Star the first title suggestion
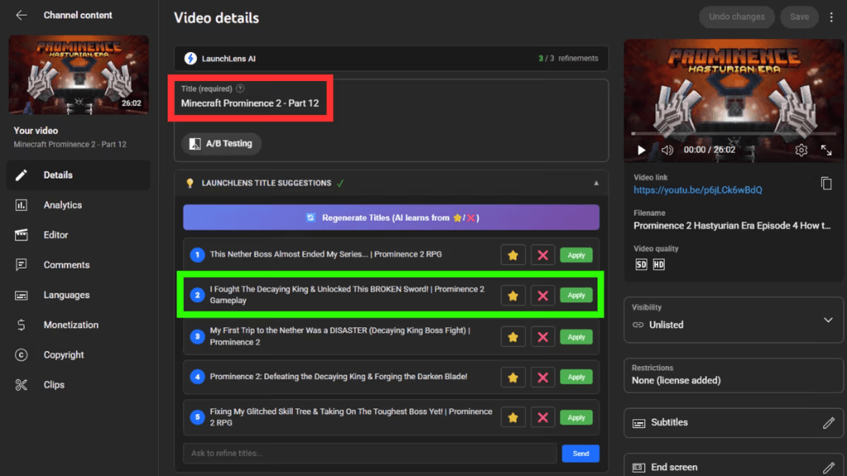This screenshot has height=476, width=847. point(513,255)
